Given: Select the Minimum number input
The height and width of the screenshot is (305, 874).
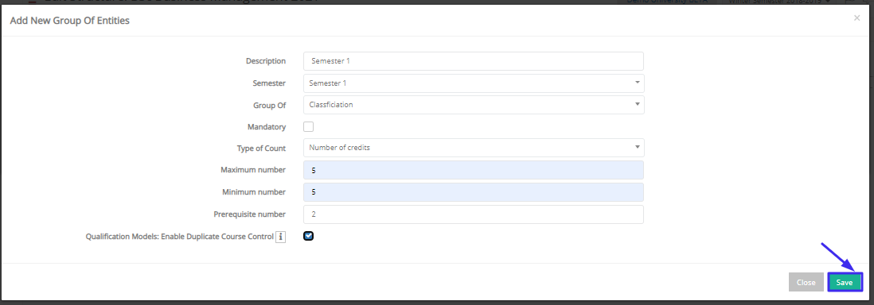Looking at the screenshot, I should coord(474,192).
